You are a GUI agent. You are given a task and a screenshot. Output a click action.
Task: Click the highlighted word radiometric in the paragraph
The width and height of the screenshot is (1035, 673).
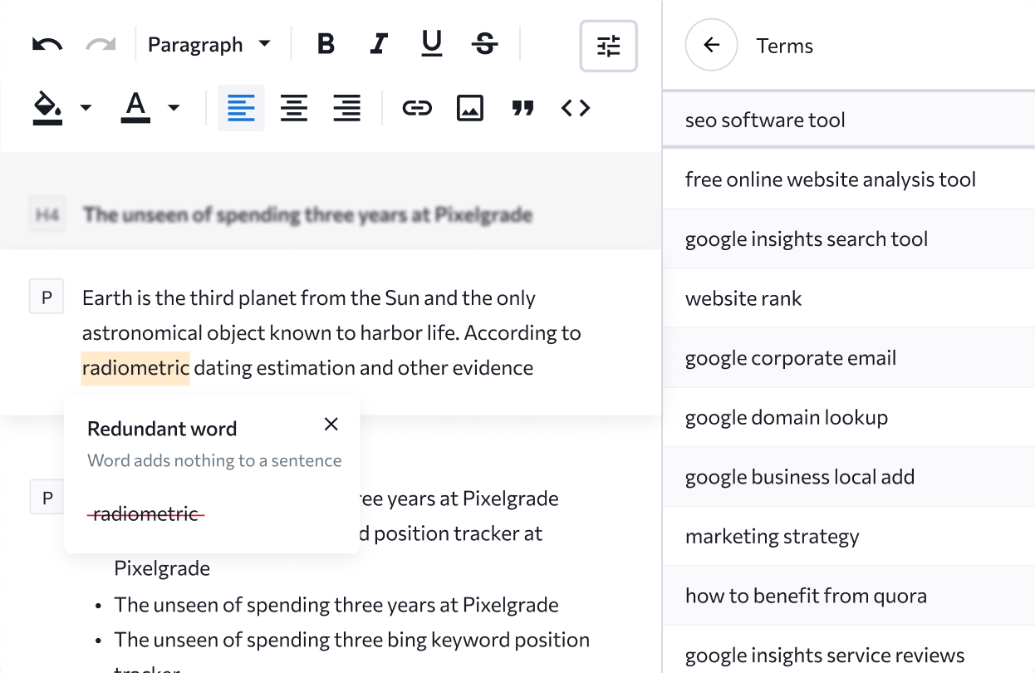tap(135, 368)
